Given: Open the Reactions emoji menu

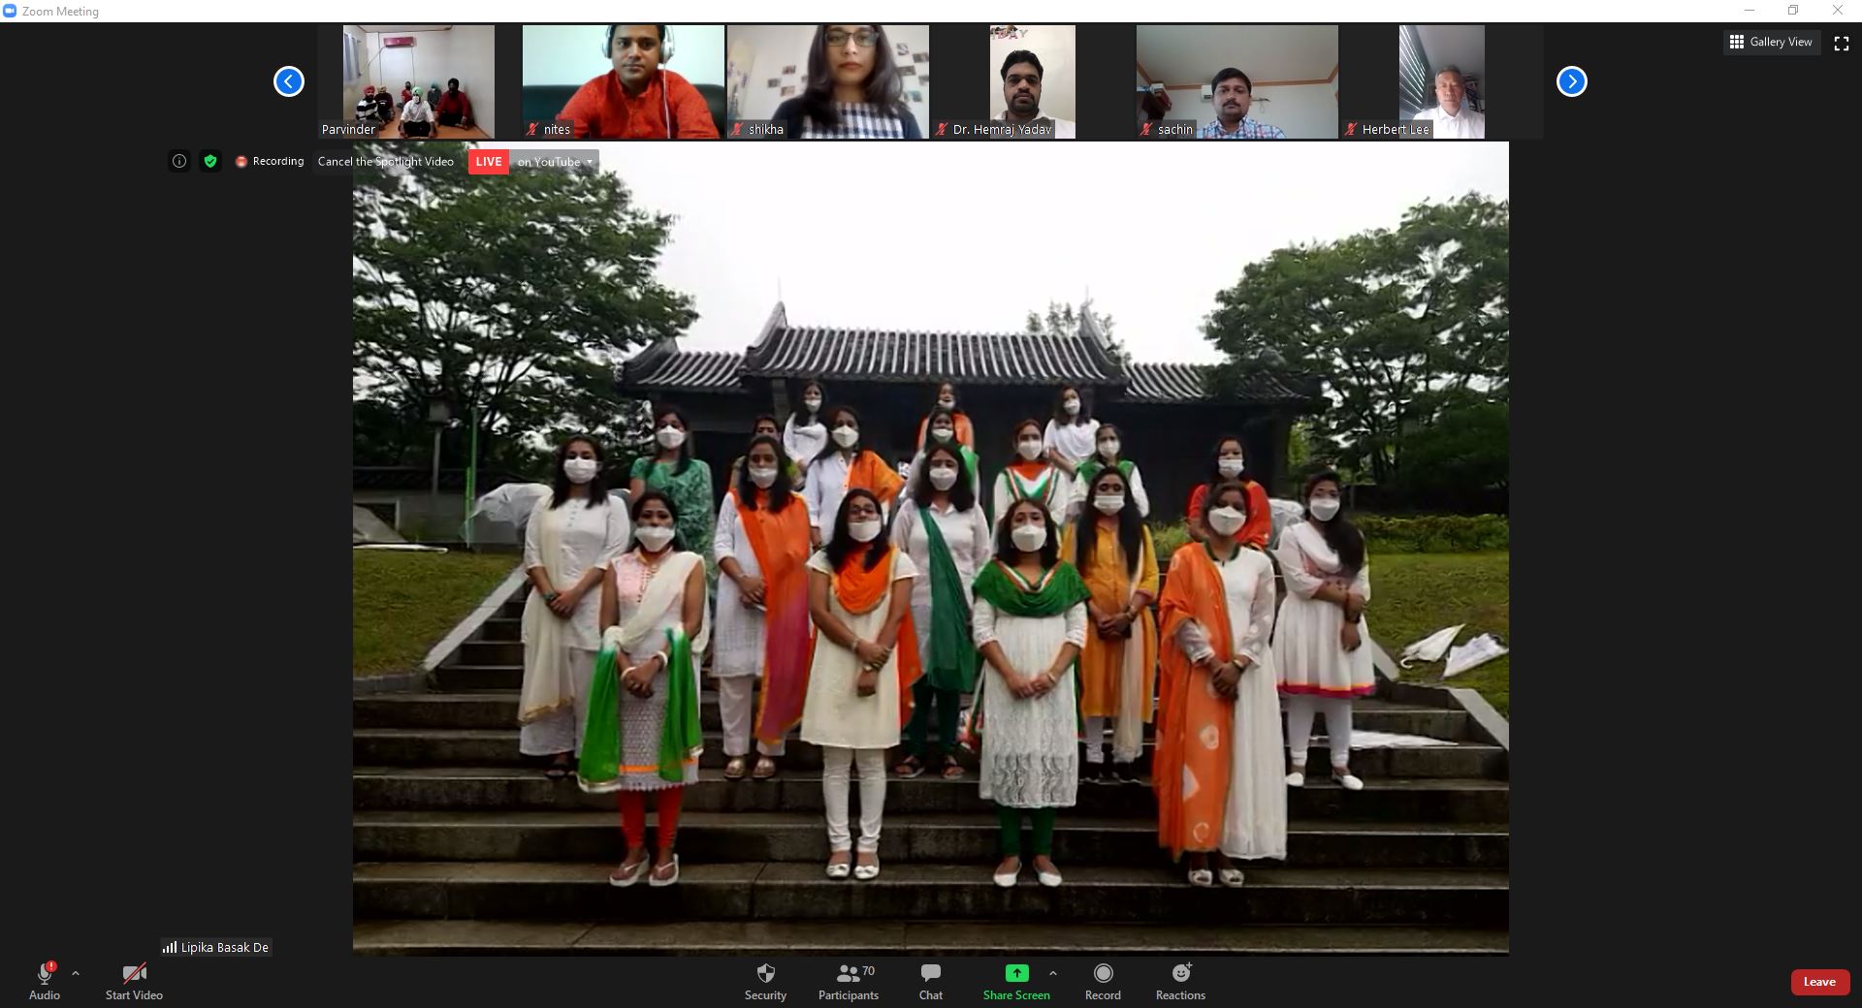Looking at the screenshot, I should coord(1180,981).
